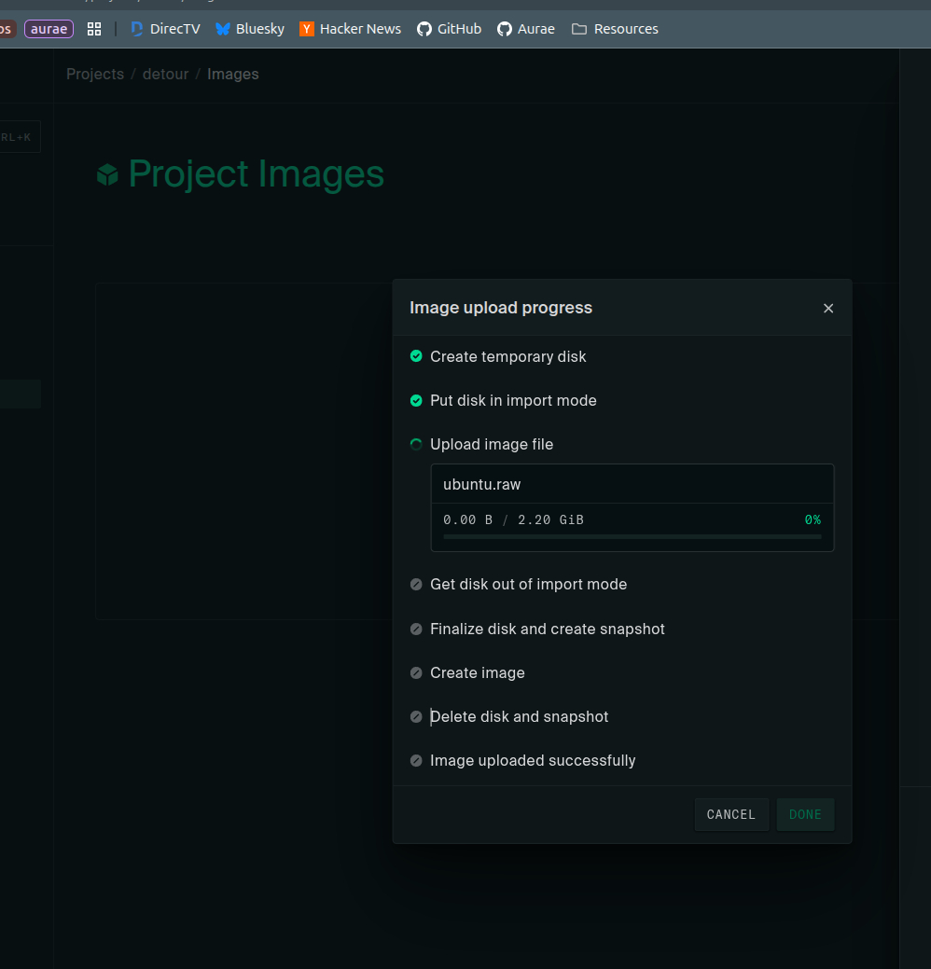Click the spinner beside Upload image file
The image size is (931, 969).
click(416, 445)
